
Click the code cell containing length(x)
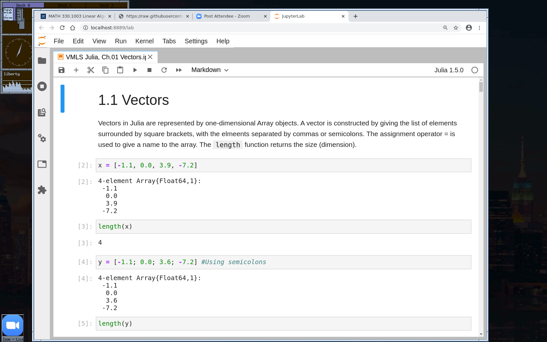pos(283,227)
